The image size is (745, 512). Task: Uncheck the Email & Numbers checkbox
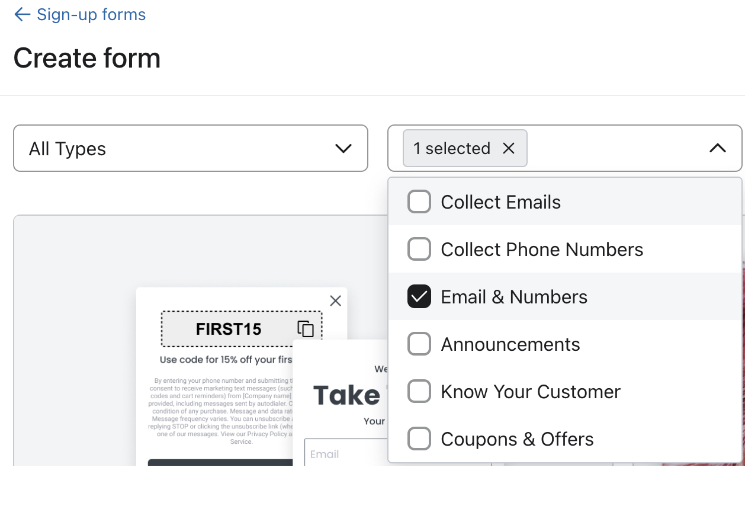point(419,297)
